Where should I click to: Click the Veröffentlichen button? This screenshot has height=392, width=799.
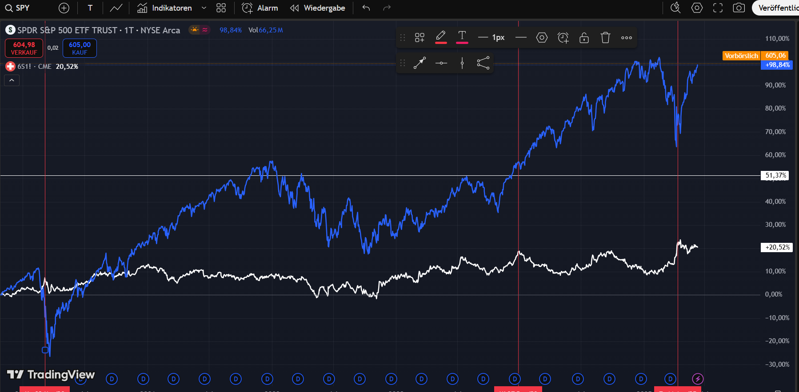click(776, 8)
